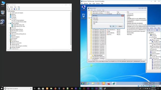Click microphone icon in taskbar search box

pyautogui.click(x=31, y=88)
